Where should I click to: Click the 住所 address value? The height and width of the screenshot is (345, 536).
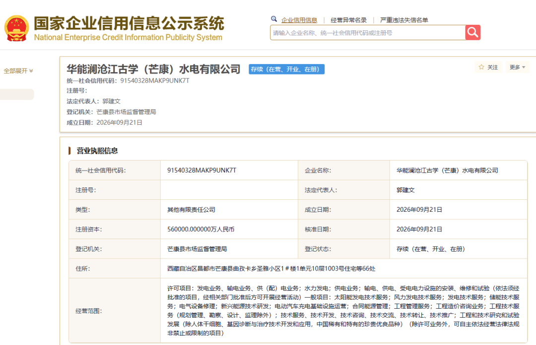click(271, 268)
